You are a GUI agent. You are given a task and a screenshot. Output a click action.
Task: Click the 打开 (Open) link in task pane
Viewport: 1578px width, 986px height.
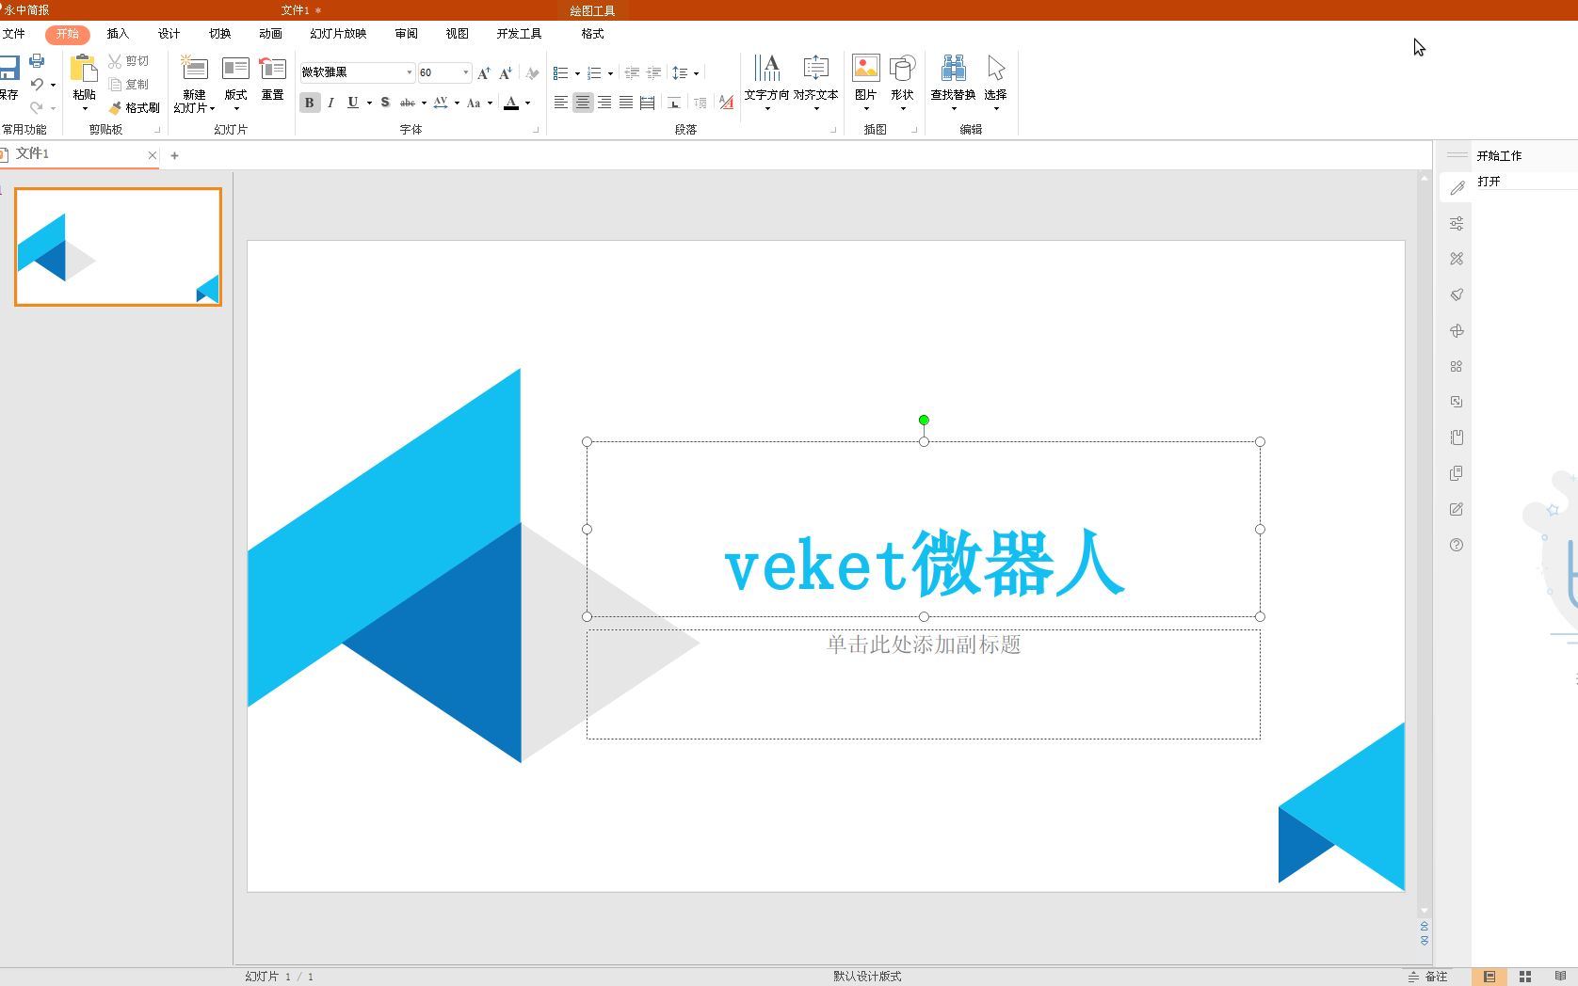tap(1489, 182)
